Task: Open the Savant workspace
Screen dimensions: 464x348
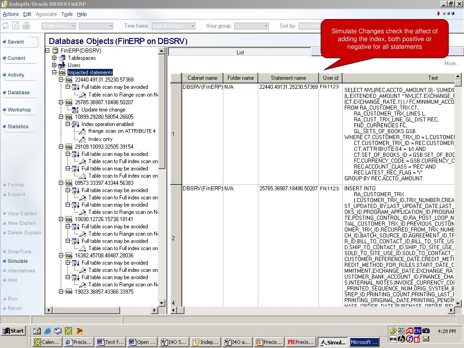Action: [x=20, y=42]
